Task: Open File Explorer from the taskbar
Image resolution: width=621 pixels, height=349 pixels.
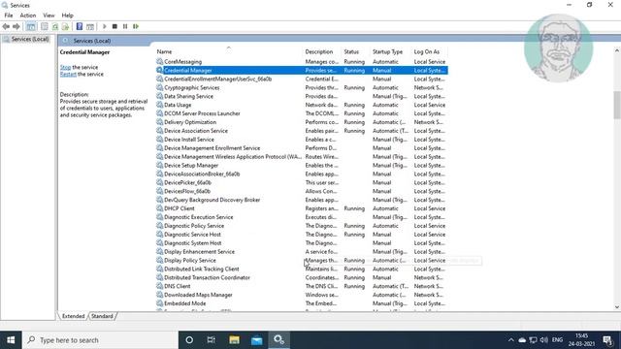Action: pos(234,340)
